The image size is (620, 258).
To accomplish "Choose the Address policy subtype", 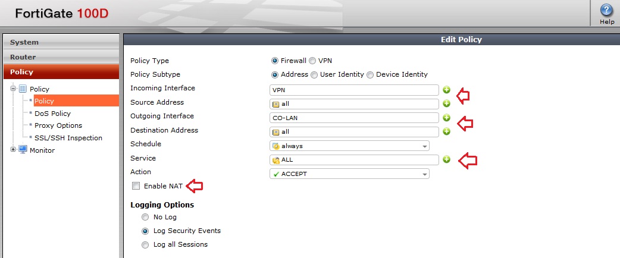I will click(x=274, y=74).
